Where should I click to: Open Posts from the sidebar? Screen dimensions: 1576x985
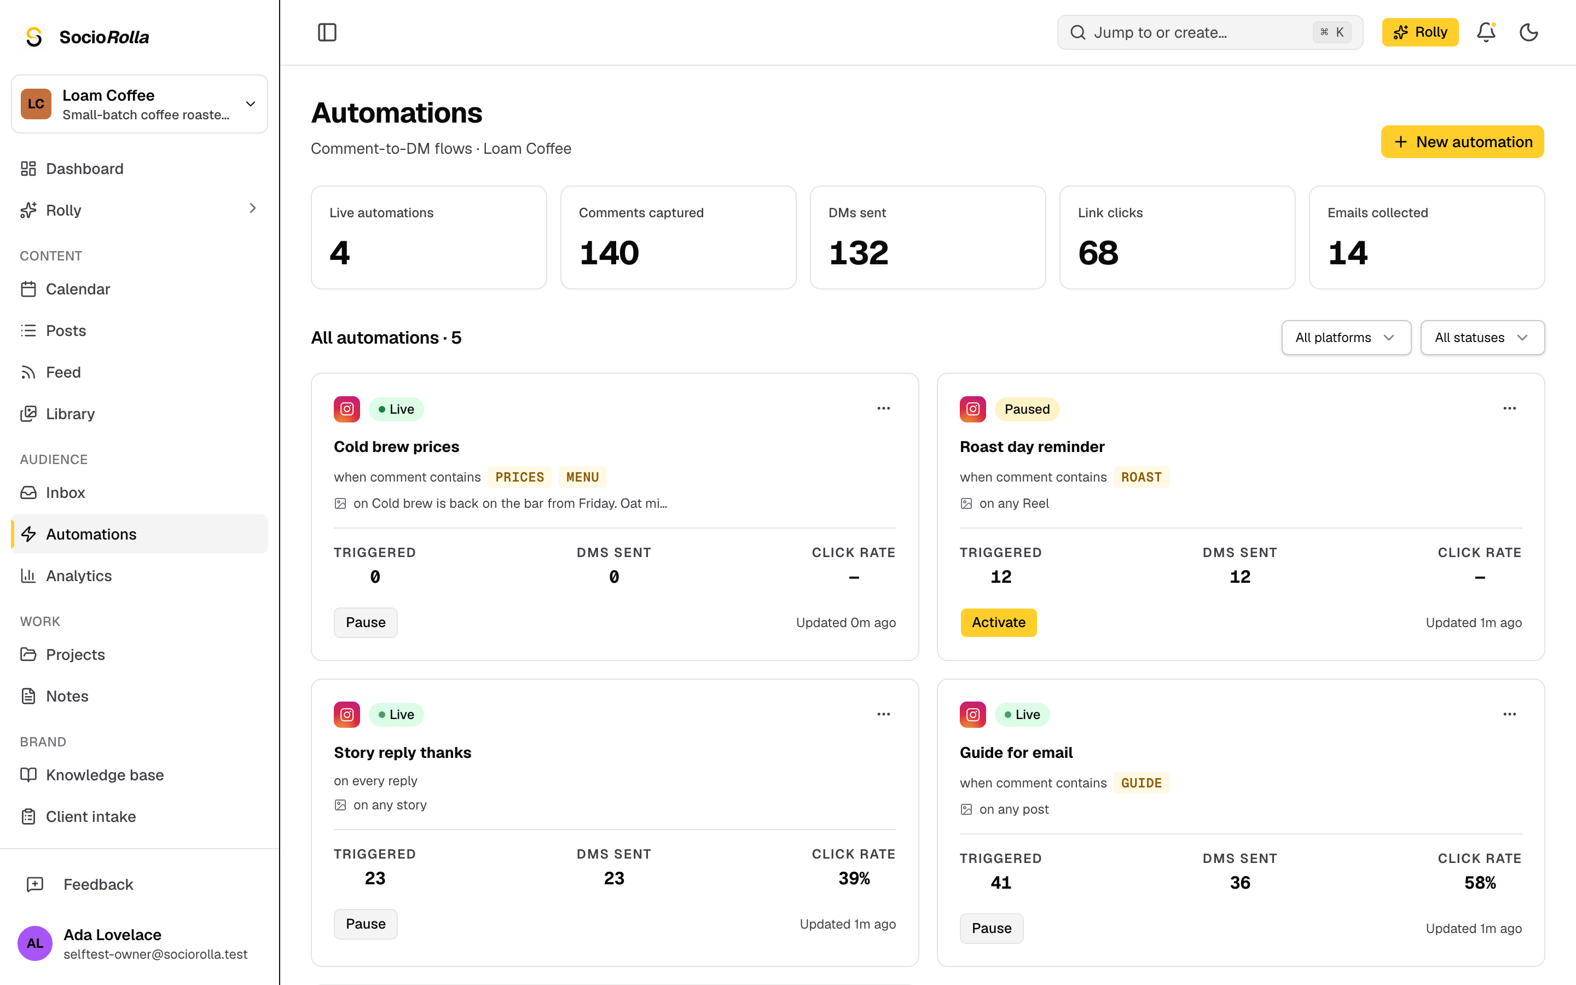point(140,331)
